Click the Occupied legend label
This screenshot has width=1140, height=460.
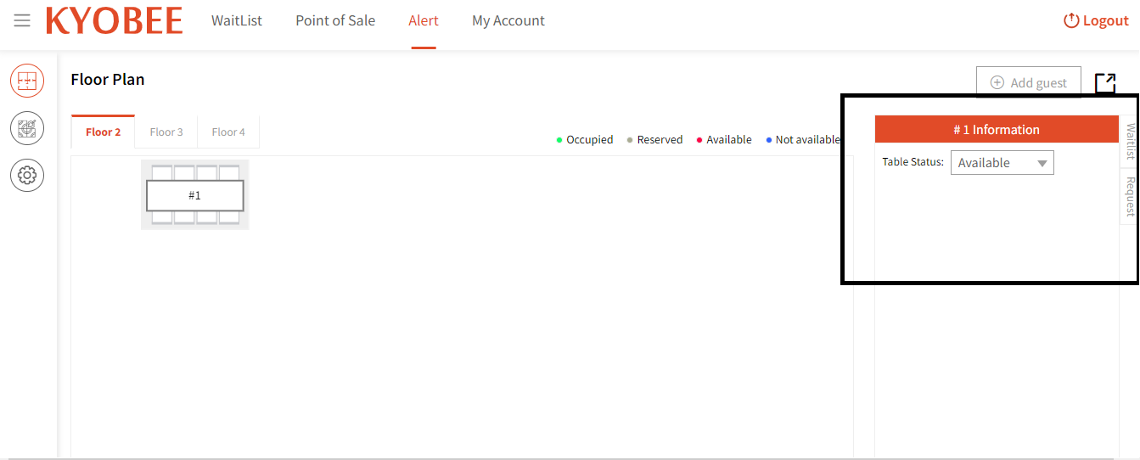click(x=589, y=140)
